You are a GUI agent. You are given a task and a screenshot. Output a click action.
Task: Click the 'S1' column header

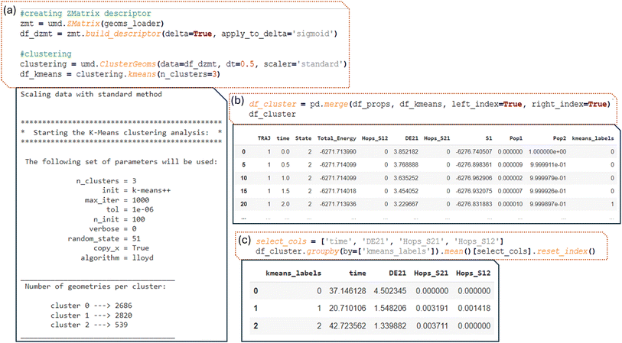pyautogui.click(x=489, y=138)
